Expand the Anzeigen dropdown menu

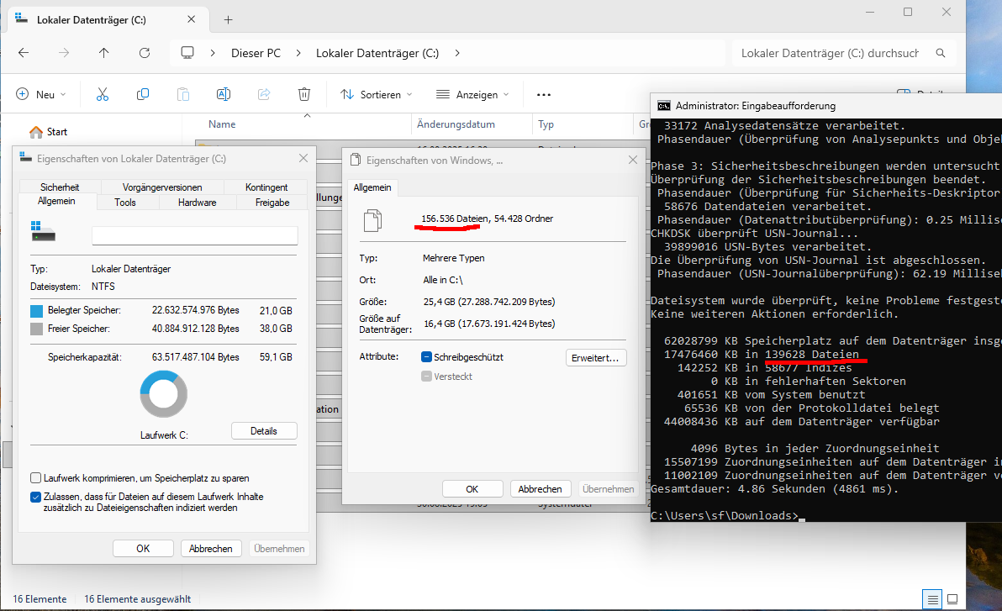pyautogui.click(x=473, y=95)
